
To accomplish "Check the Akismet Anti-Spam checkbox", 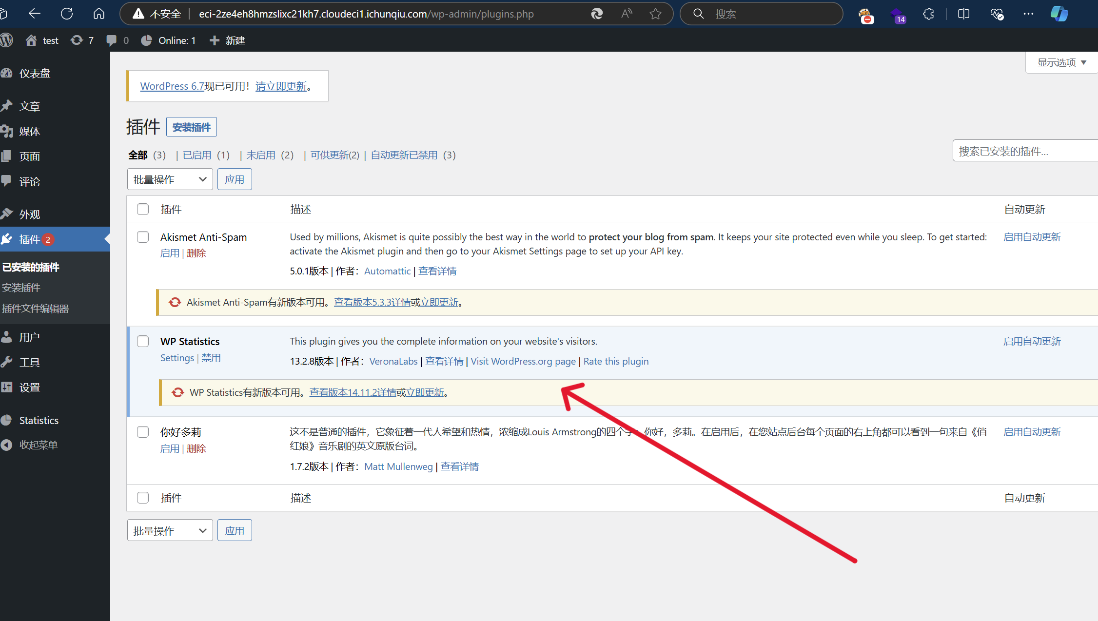I will 143,237.
